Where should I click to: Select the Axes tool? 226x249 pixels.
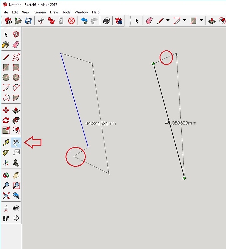[6, 163]
